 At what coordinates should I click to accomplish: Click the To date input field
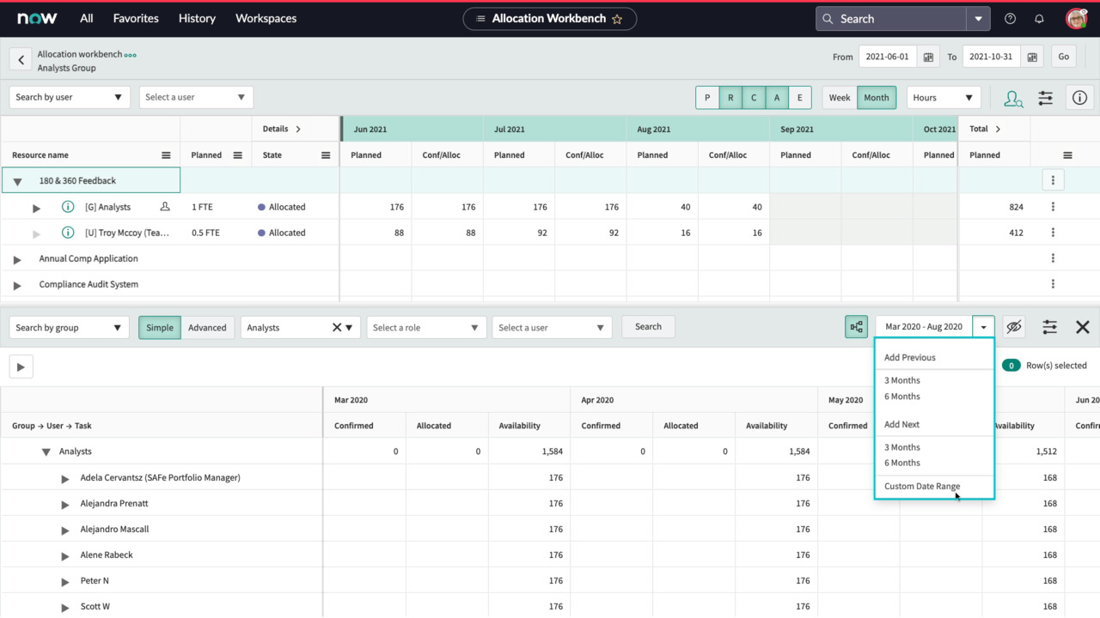(x=990, y=56)
